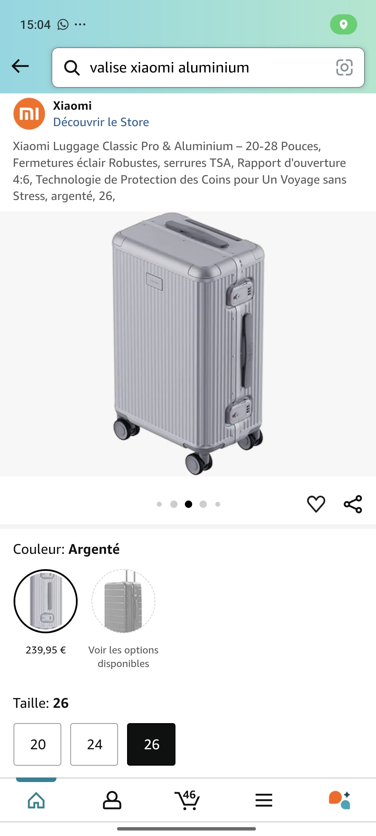Select the Argenté silver color swatch
Screen dimensions: 376x836
pyautogui.click(x=46, y=601)
